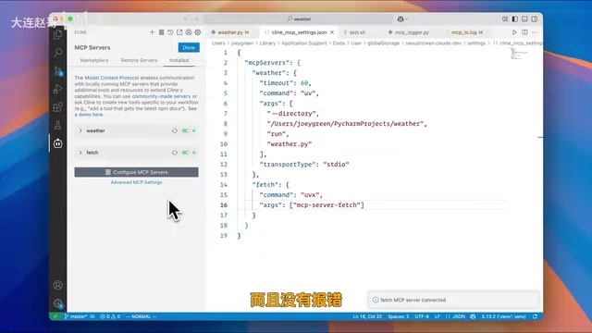Open the Explorer view in the activity bar

click(57, 35)
